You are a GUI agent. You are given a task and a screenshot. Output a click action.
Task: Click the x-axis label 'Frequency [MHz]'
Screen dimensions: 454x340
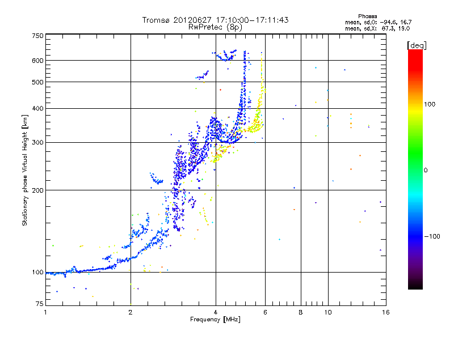pos(215,320)
